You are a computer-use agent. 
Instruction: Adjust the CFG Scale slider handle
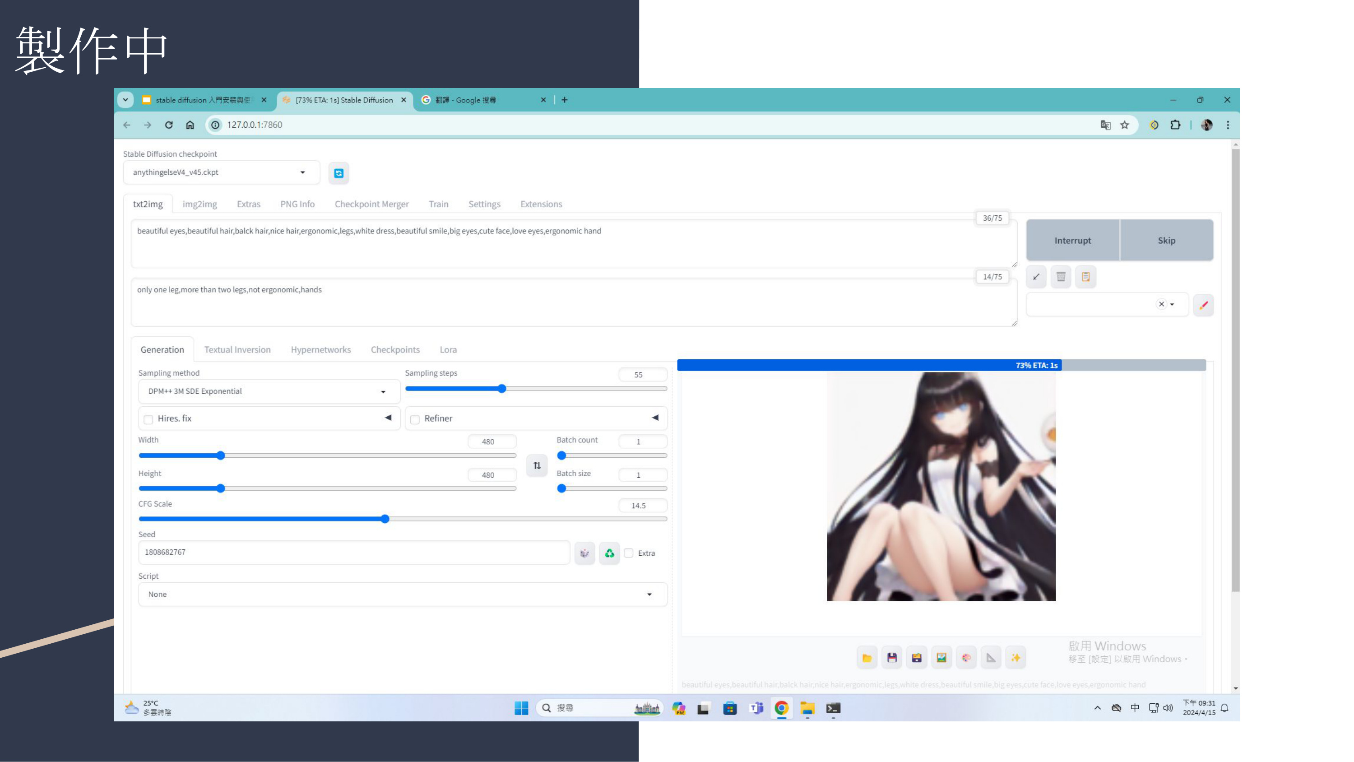pyautogui.click(x=385, y=519)
